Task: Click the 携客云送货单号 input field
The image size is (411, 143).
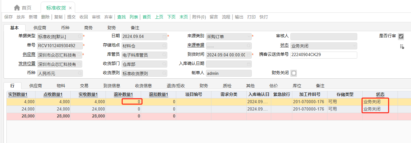Action: [x=323, y=55]
